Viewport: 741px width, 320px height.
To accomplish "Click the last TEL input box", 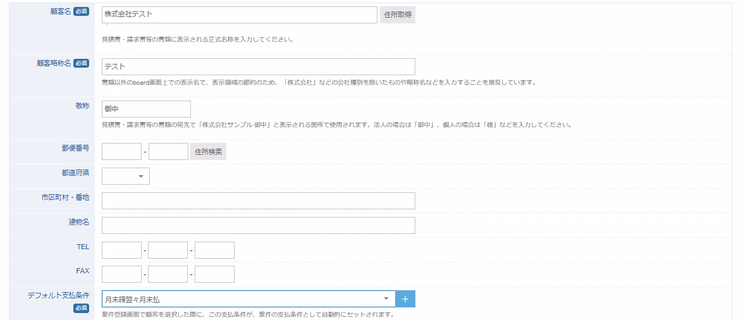I will (214, 250).
